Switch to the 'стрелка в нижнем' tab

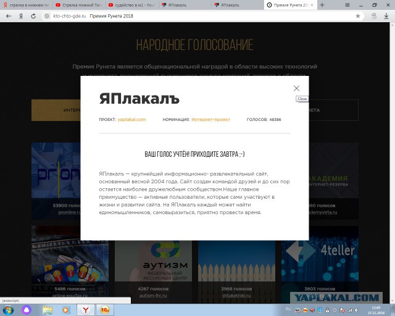click(x=26, y=5)
